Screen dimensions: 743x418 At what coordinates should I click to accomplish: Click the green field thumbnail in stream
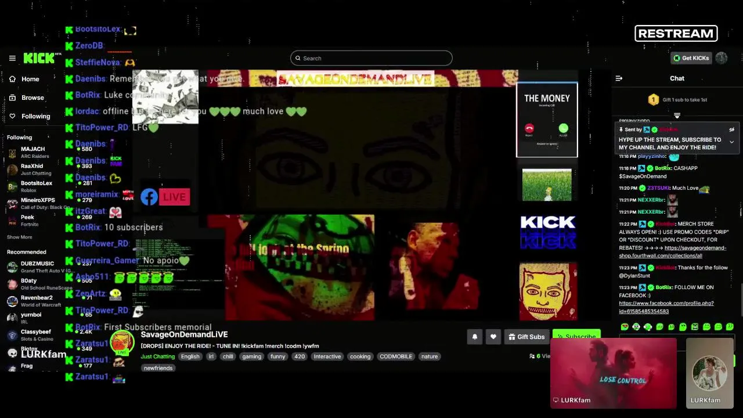pos(547,185)
